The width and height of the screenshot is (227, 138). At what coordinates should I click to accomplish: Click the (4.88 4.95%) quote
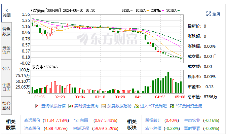point(56,129)
